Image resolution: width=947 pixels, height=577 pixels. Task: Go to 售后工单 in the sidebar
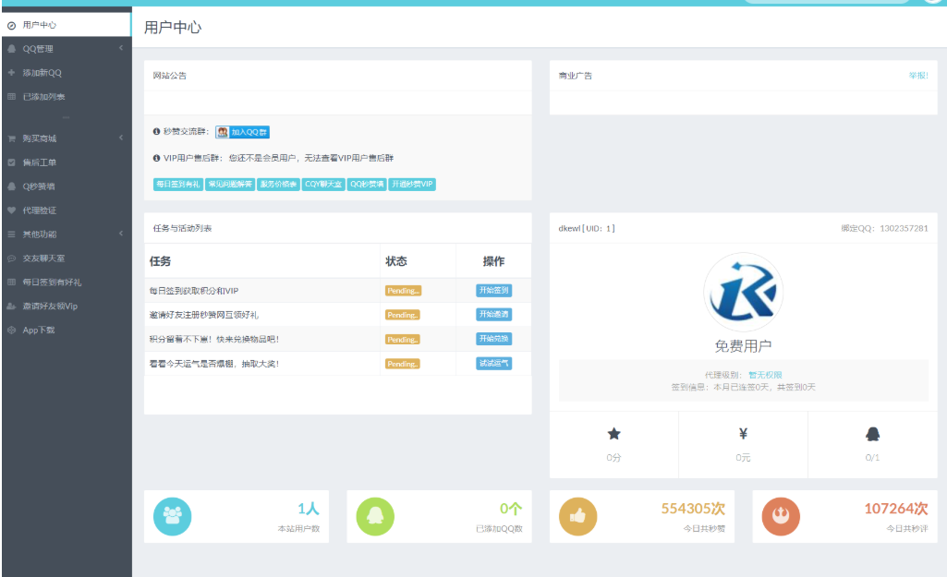39,162
